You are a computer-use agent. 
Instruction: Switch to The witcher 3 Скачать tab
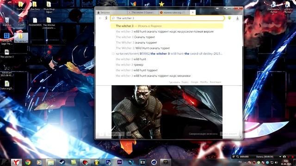[142, 12]
